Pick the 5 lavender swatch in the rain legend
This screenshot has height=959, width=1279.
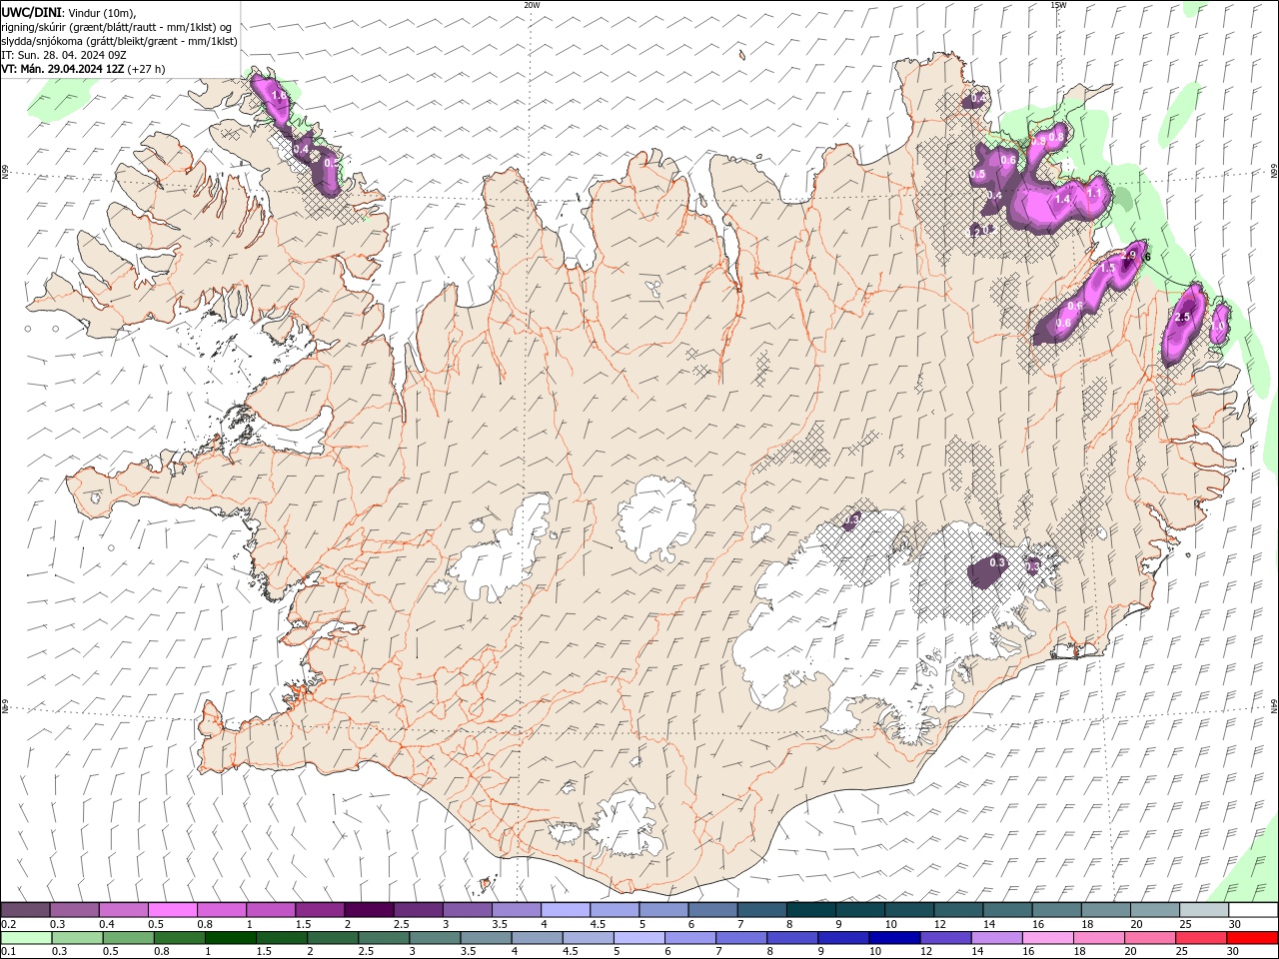639,938
